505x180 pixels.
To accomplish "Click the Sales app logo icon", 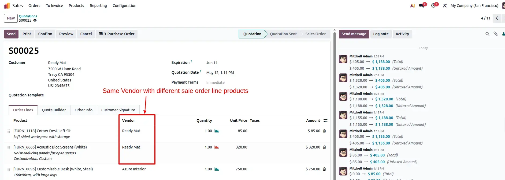I will pos(7,6).
